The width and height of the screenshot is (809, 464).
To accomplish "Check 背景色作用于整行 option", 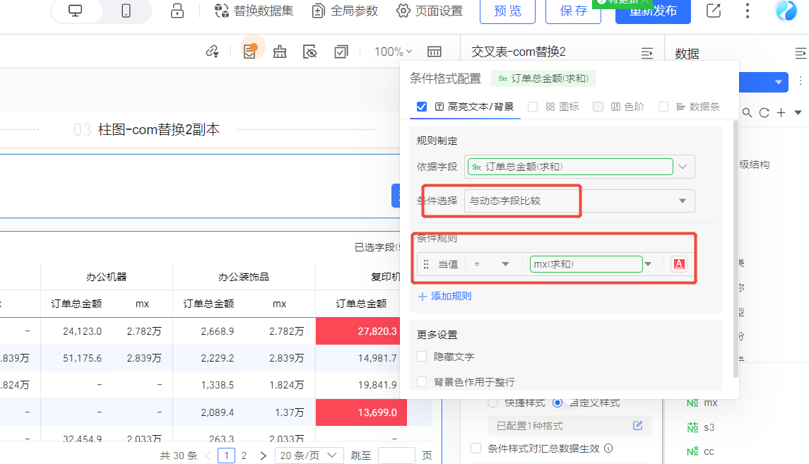I will tap(422, 381).
